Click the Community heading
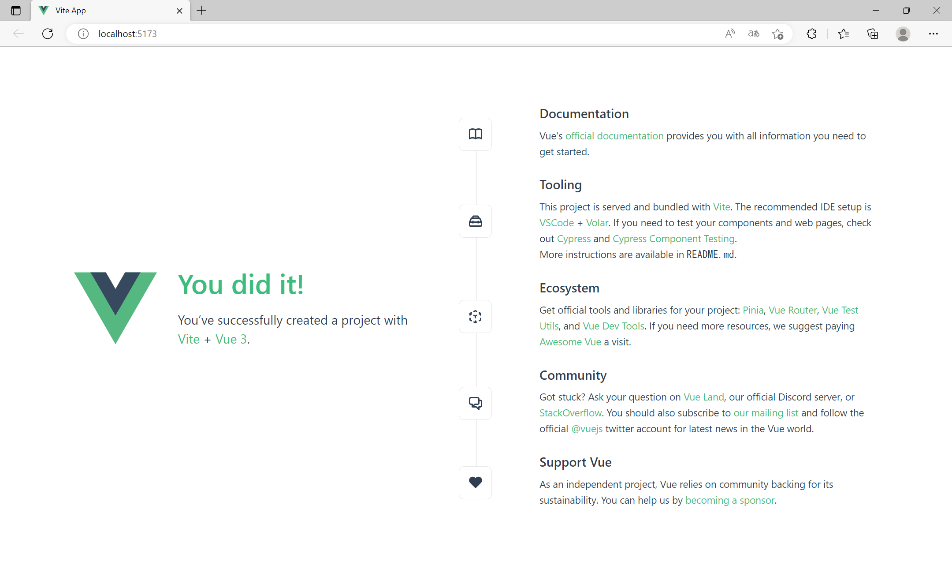The height and width of the screenshot is (569, 952). [x=573, y=375]
